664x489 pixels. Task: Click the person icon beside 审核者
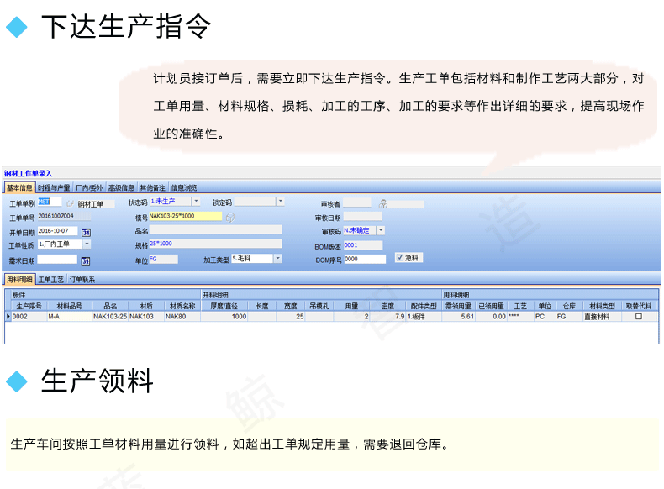coord(383,204)
